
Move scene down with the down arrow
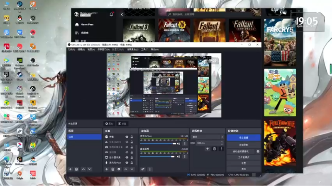pyautogui.click(x=89, y=169)
